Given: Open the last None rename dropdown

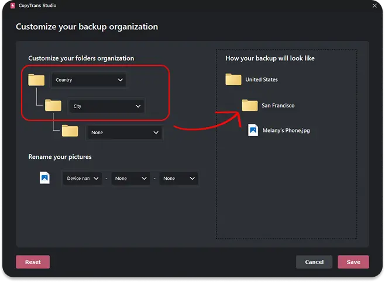Looking at the screenshot, I should 179,178.
